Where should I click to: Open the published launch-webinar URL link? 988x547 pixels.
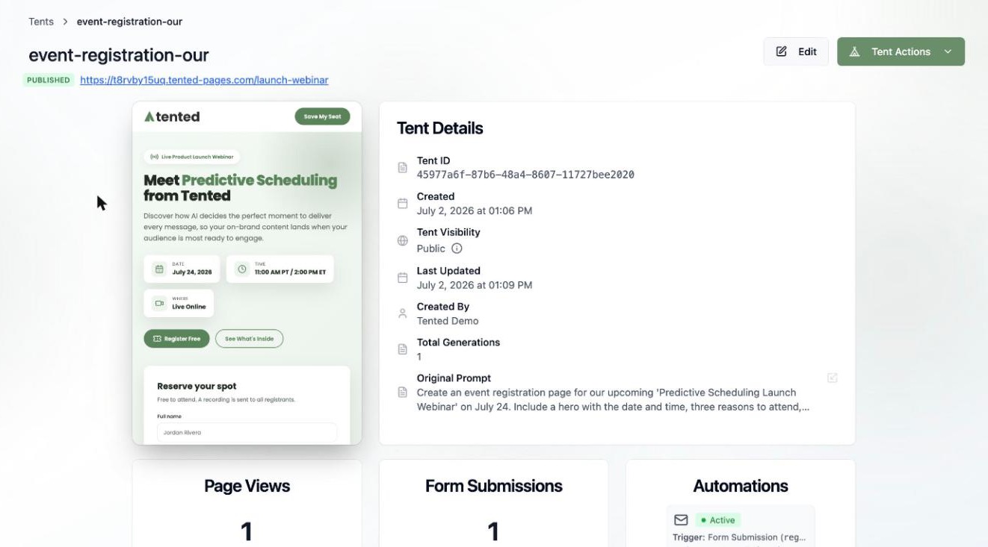pyautogui.click(x=204, y=80)
